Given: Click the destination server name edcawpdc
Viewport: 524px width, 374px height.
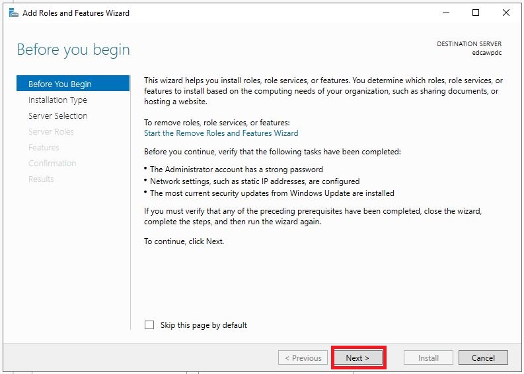Looking at the screenshot, I should (486, 53).
